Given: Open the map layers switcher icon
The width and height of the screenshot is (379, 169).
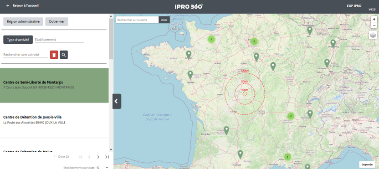Looking at the screenshot, I should pos(373,35).
